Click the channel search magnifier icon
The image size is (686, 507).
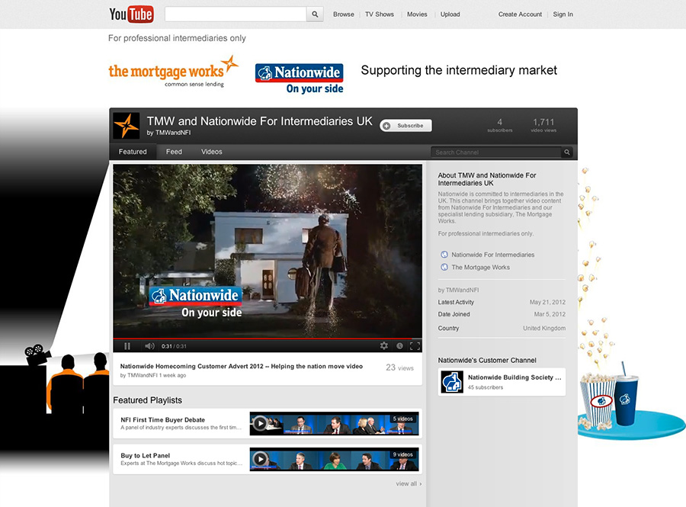tap(567, 152)
